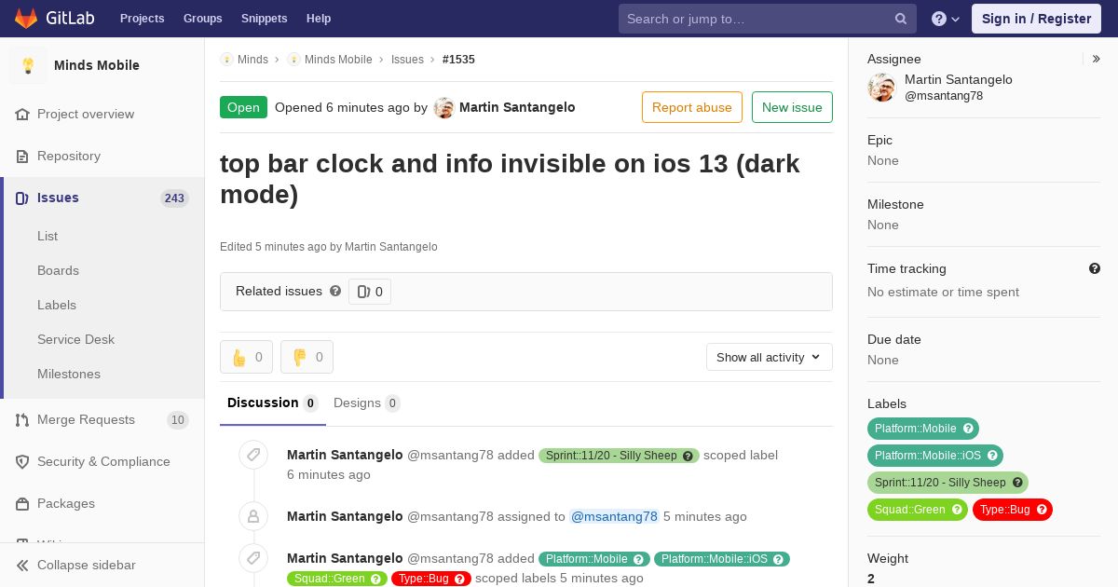
Task: Click Report abuse button
Action: [x=692, y=107]
